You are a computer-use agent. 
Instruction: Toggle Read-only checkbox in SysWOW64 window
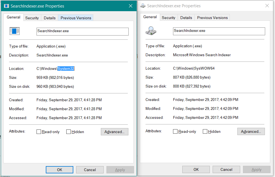pyautogui.click(x=175, y=131)
